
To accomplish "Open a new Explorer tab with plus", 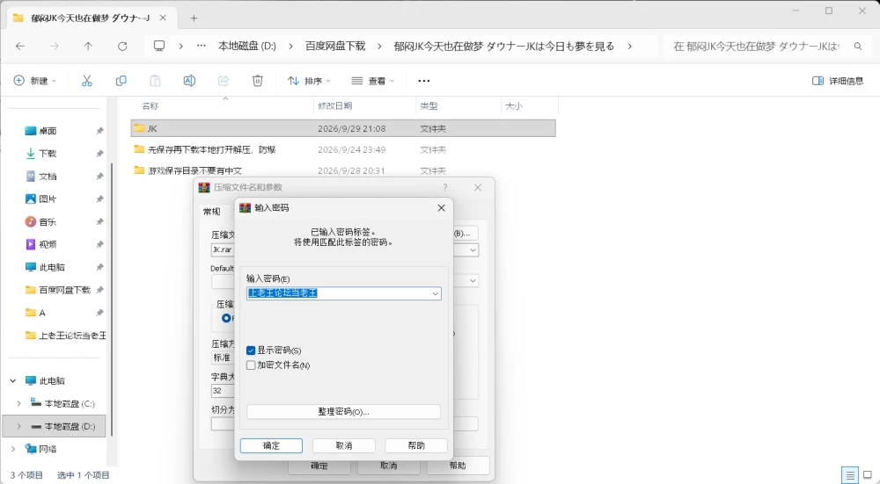I will point(194,18).
